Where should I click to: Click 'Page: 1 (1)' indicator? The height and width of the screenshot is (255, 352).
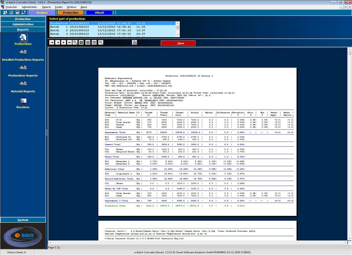point(54,248)
